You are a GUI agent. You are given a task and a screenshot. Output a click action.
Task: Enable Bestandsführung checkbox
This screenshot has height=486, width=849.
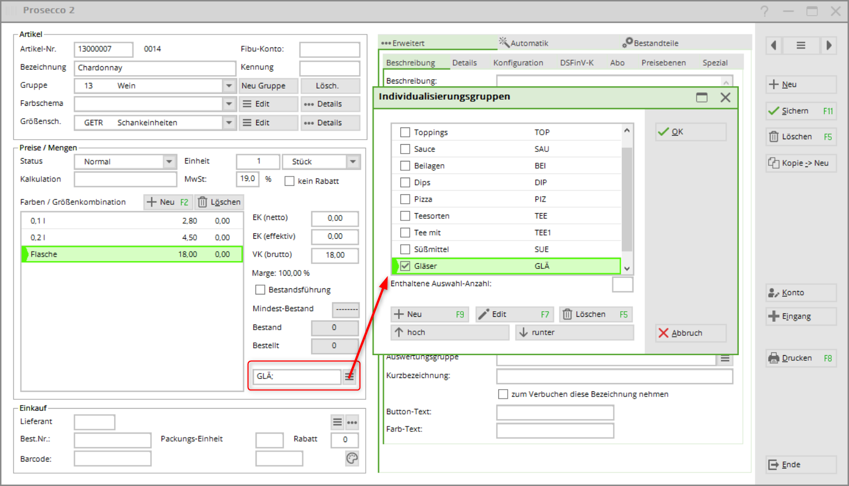click(x=260, y=289)
